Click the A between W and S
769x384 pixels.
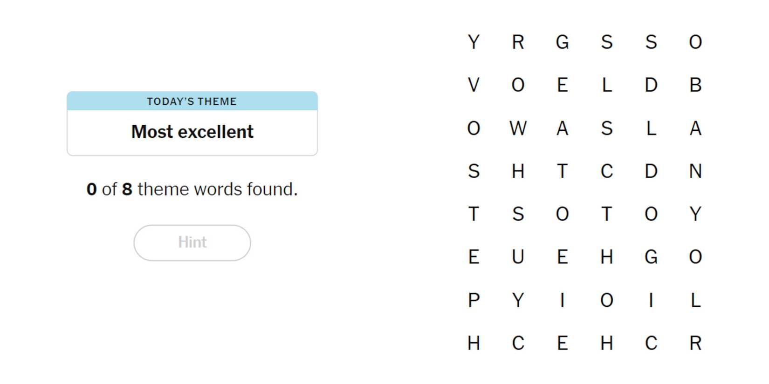[562, 128]
